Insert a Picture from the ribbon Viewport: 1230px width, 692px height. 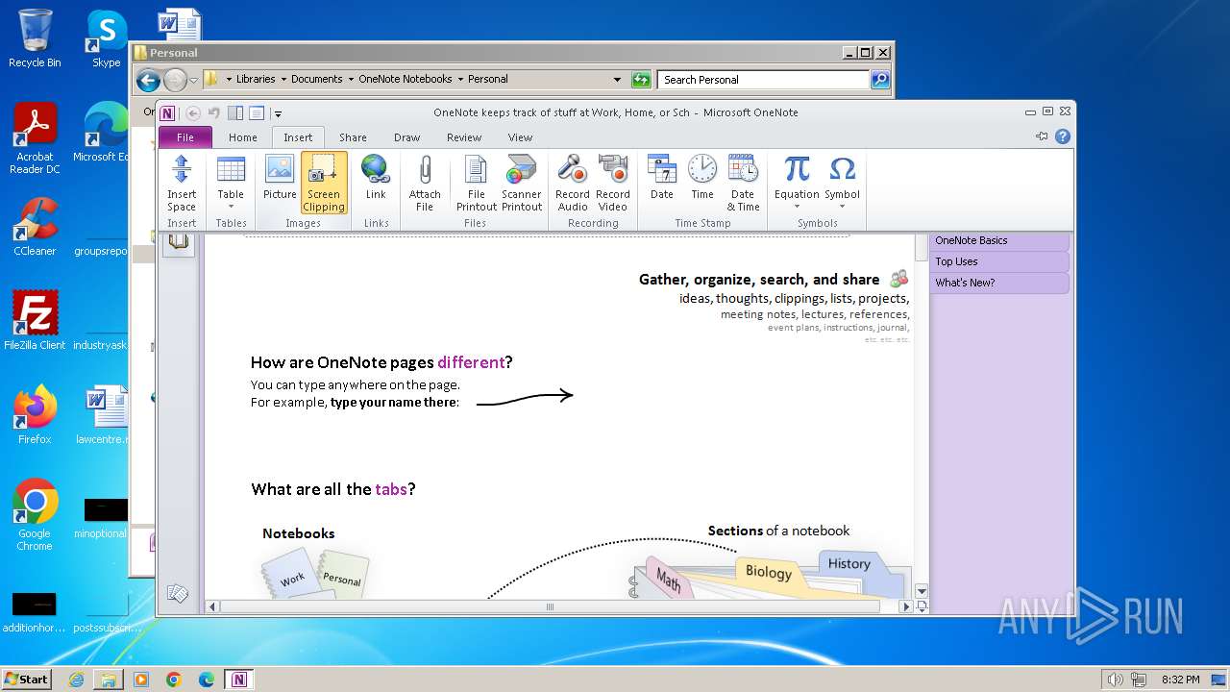[x=280, y=178]
